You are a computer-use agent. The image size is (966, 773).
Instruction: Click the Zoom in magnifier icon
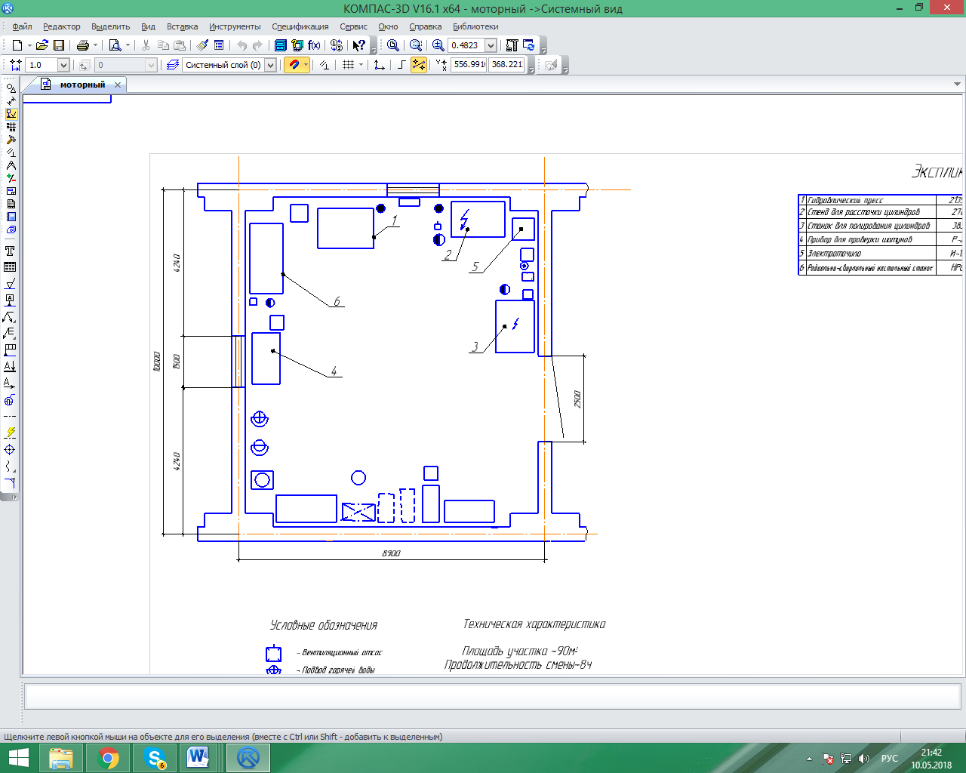438,45
